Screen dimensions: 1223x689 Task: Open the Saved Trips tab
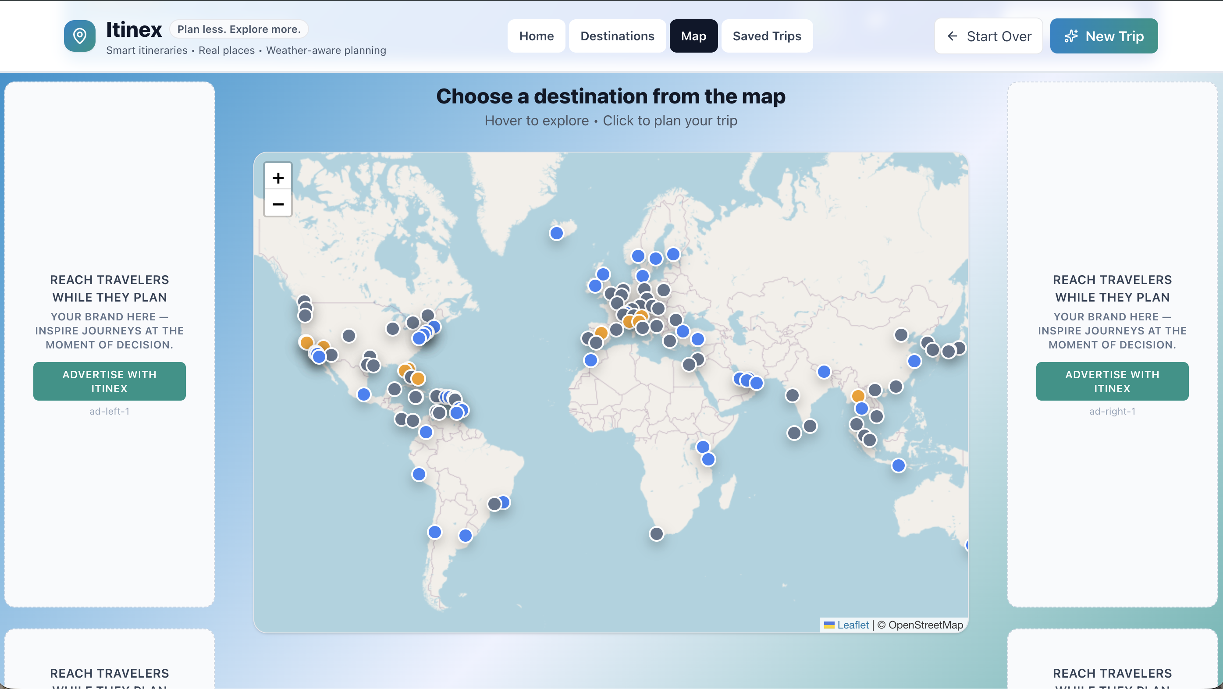pos(766,36)
